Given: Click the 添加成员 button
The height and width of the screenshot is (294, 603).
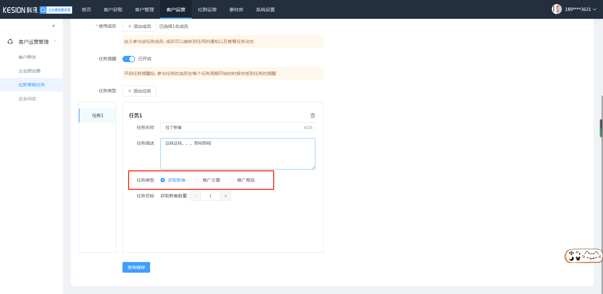Looking at the screenshot, I should [x=139, y=26].
